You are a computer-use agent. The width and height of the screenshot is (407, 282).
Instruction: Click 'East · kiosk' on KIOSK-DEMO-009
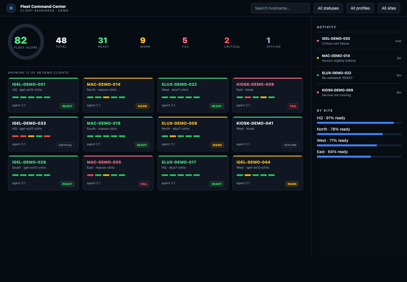[245, 90]
